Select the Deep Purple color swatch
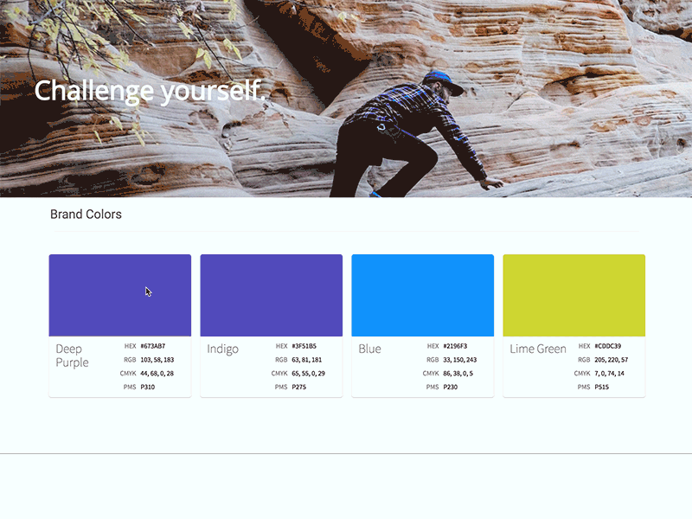The image size is (692, 519). [x=119, y=294]
